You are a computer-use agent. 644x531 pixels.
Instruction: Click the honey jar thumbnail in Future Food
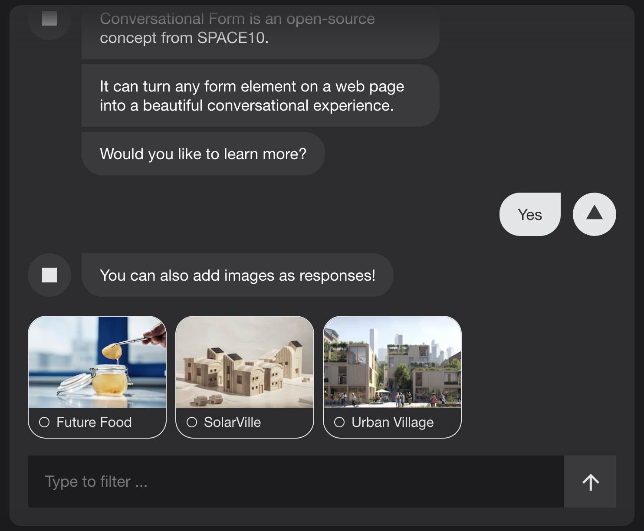pyautogui.click(x=97, y=363)
